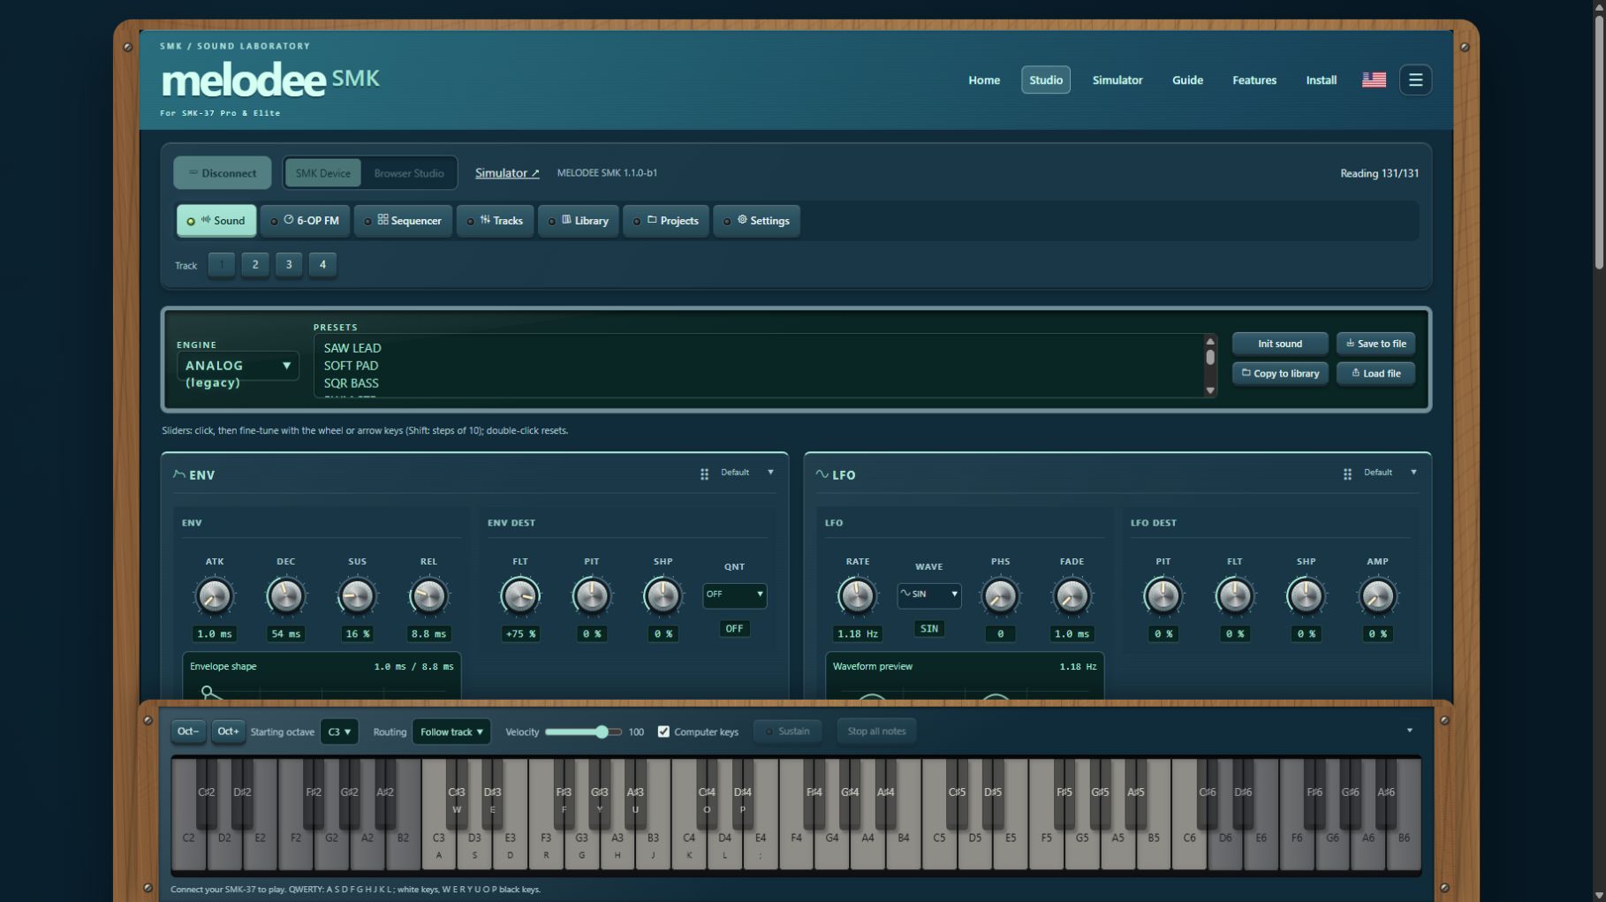This screenshot has height=902, width=1606.
Task: Click the LFO RATE knob
Action: (x=857, y=596)
